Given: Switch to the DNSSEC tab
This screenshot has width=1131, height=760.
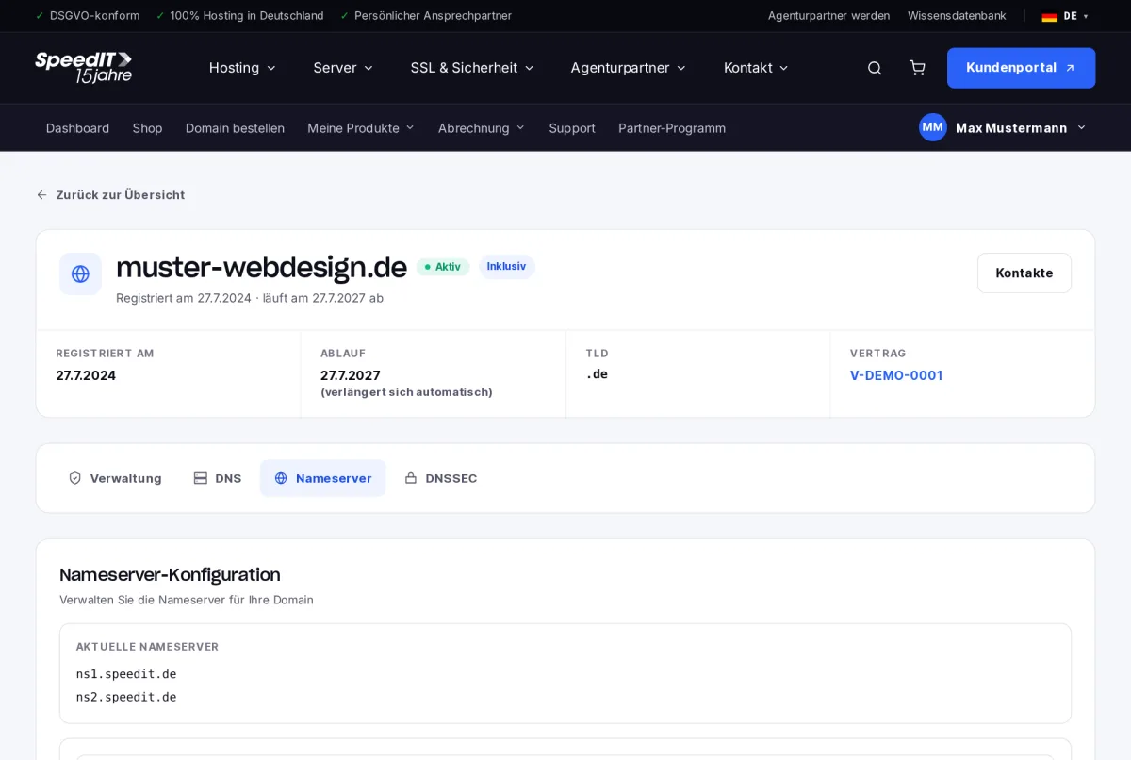Looking at the screenshot, I should (440, 478).
